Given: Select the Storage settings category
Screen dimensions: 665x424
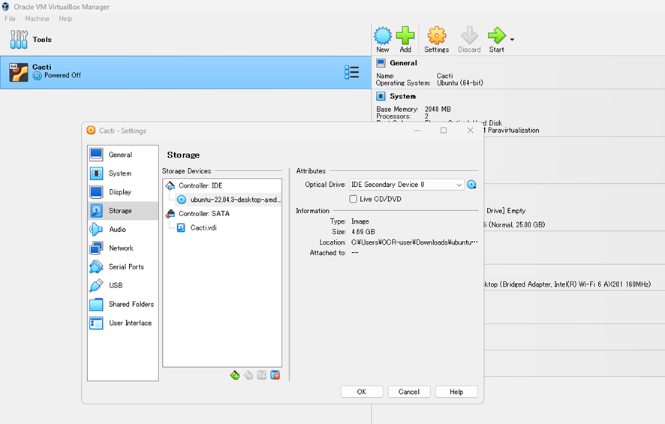Looking at the screenshot, I should 123,211.
